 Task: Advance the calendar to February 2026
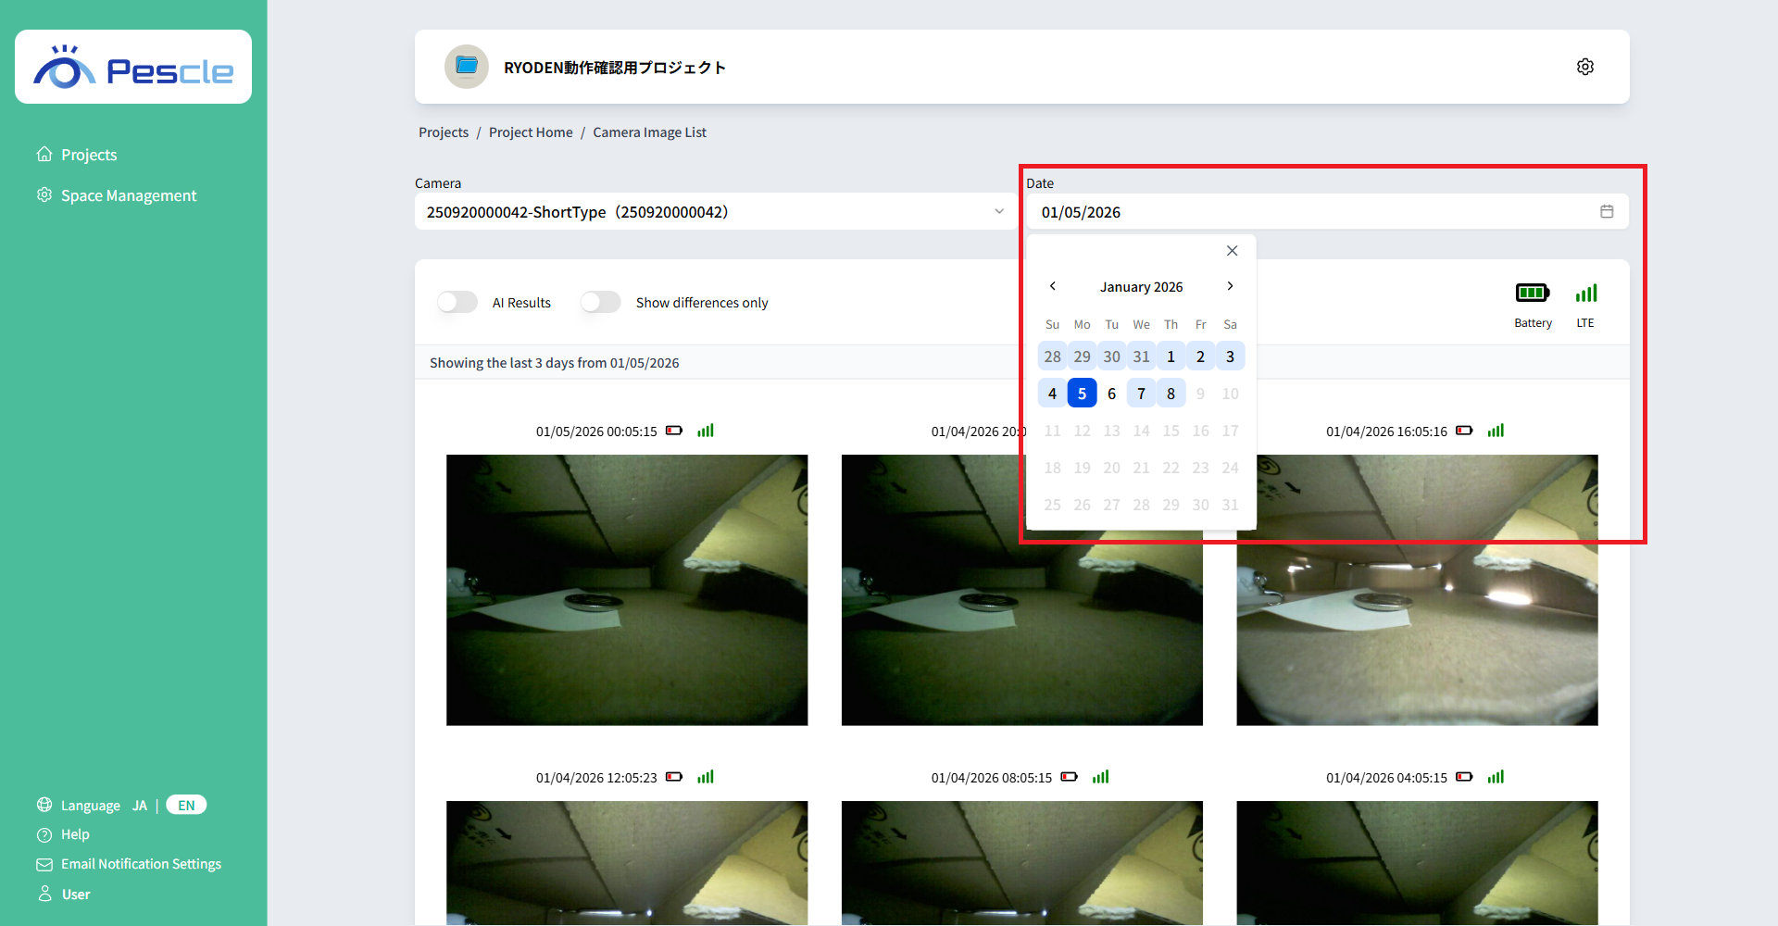point(1230,286)
